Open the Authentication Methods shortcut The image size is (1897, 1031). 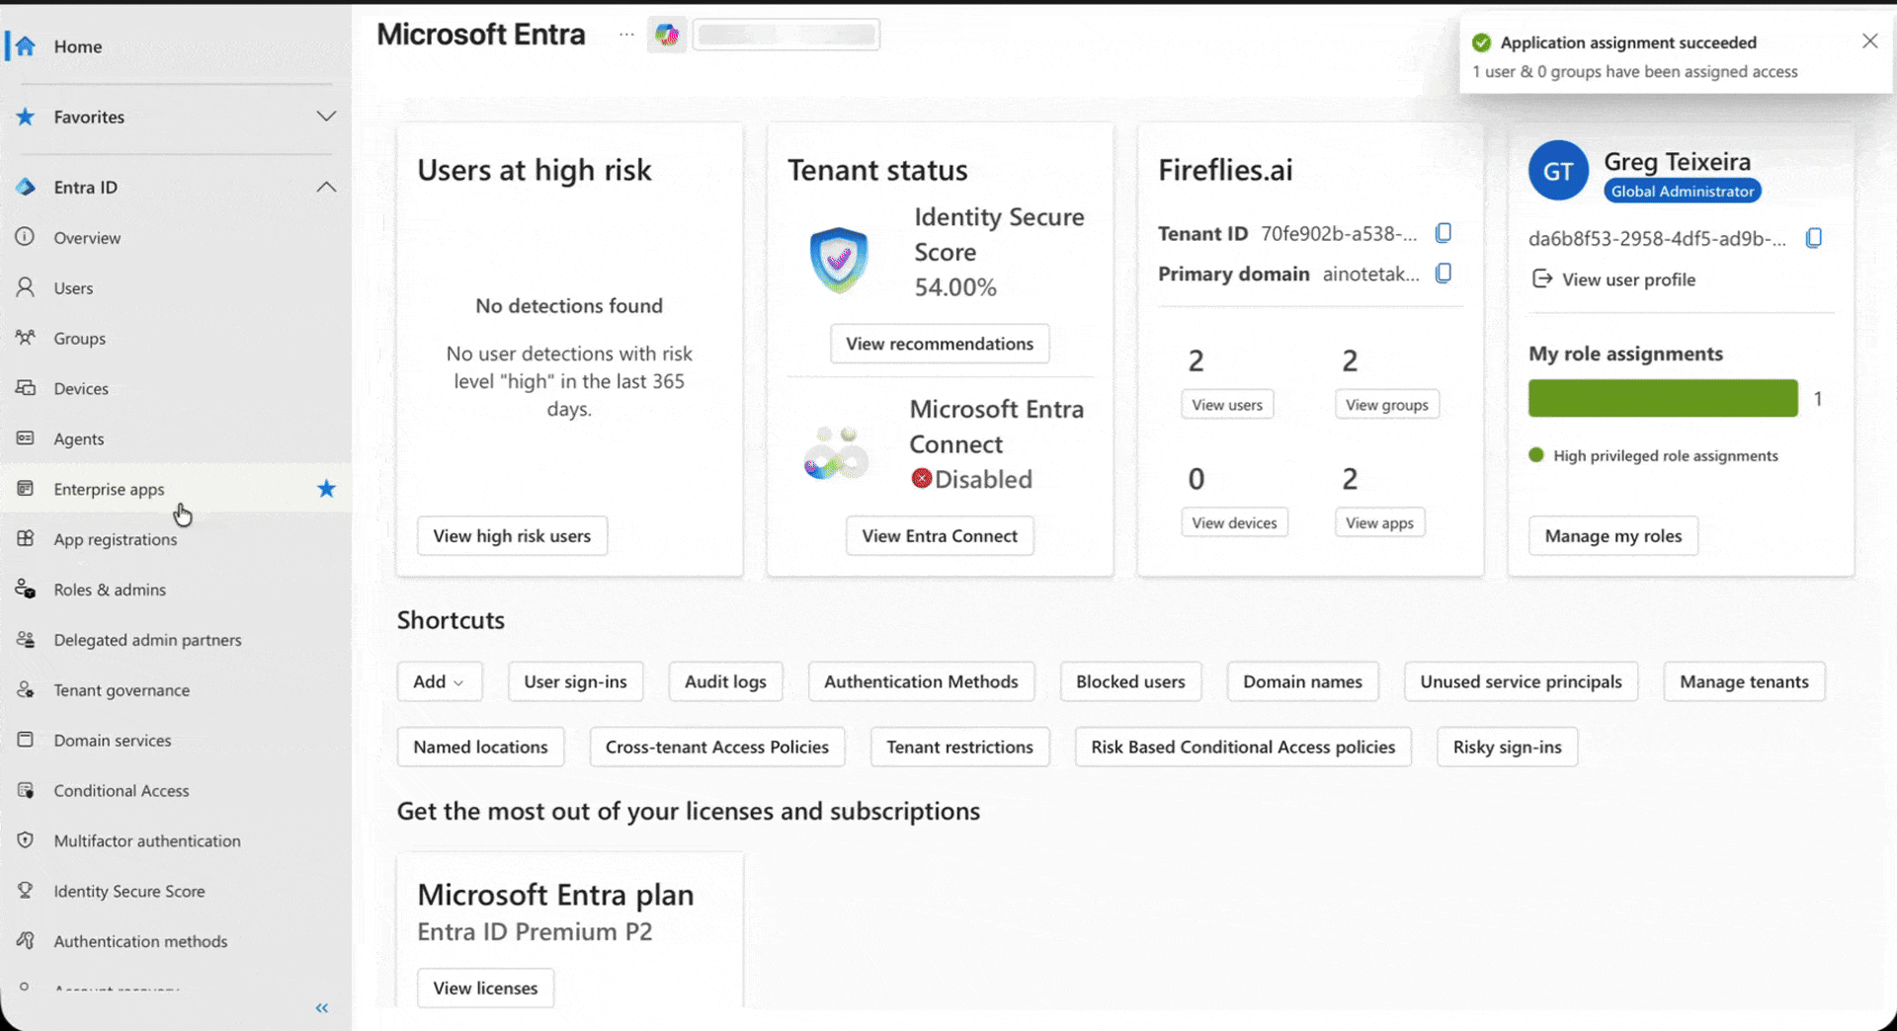921,681
